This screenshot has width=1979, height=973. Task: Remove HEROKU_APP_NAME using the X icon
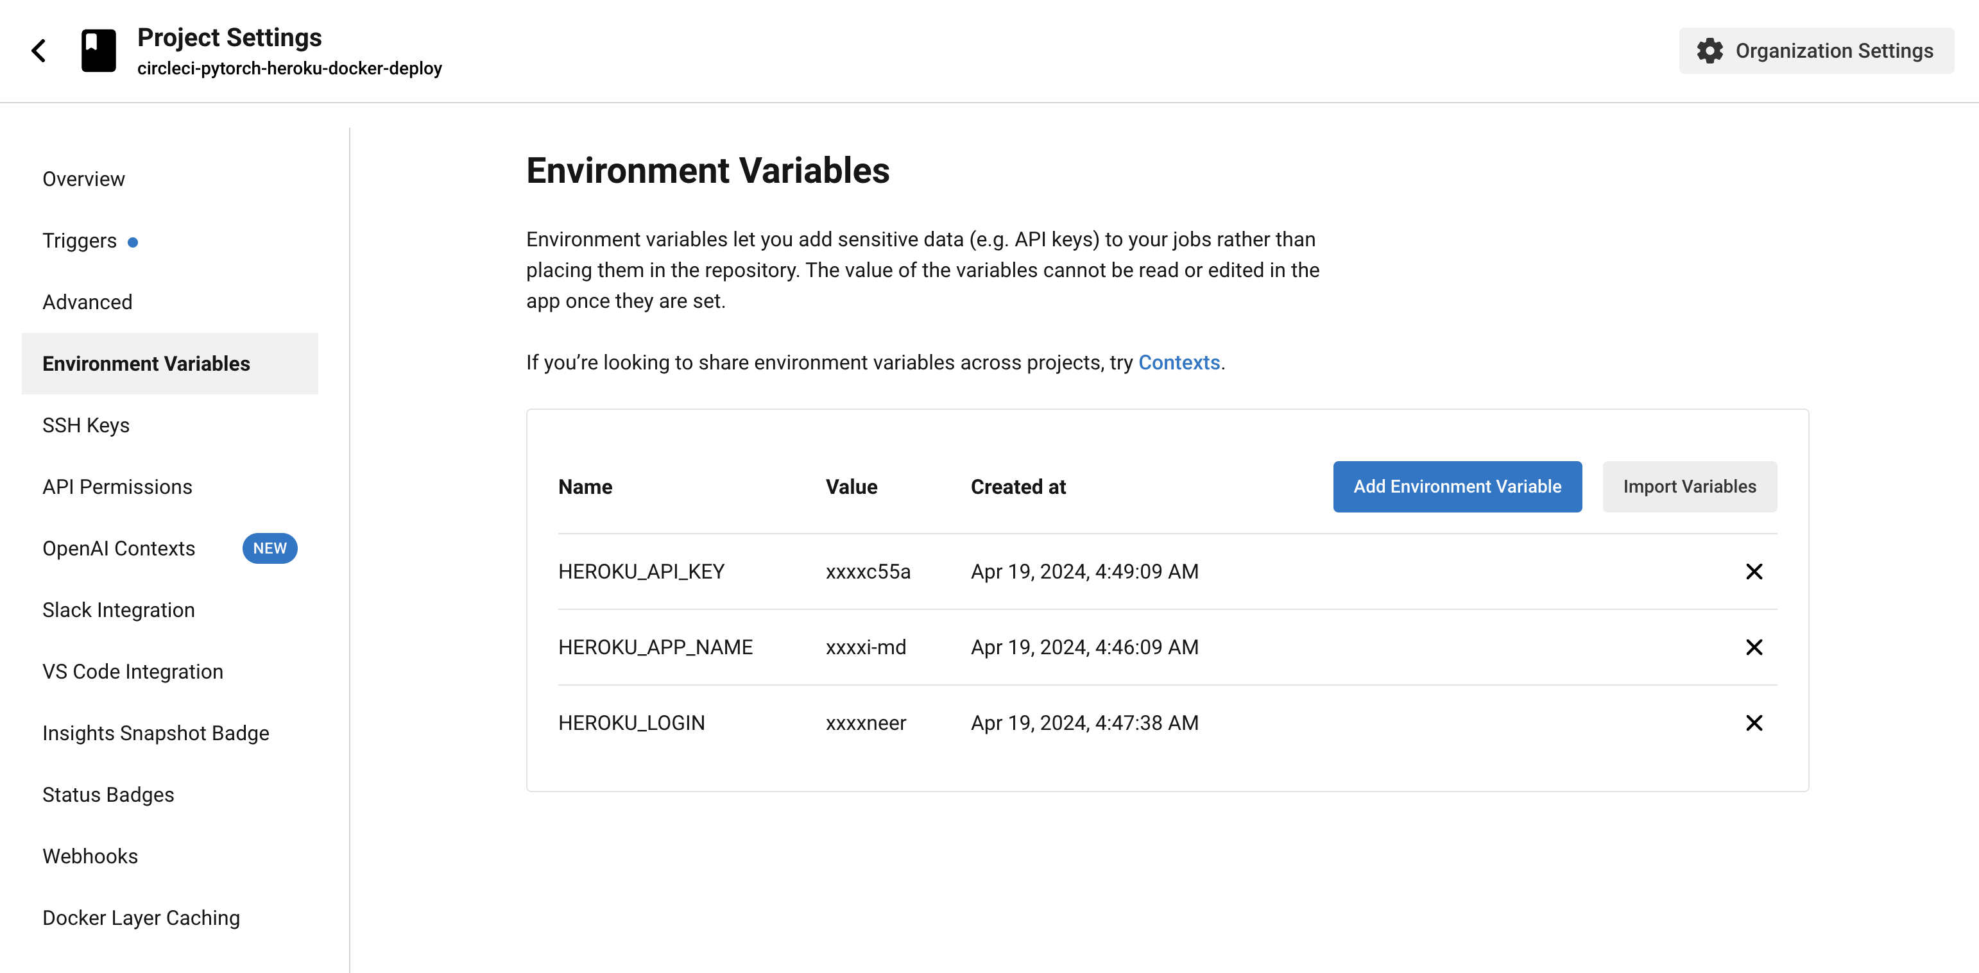(x=1754, y=647)
